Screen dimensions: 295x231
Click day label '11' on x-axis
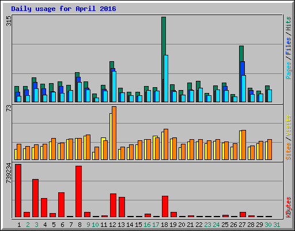point(104,225)
